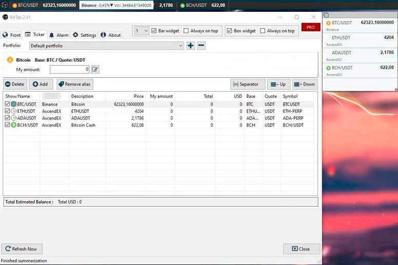Open the Settings tab
Viewport: 398px width, 265px height.
click(x=84, y=35)
